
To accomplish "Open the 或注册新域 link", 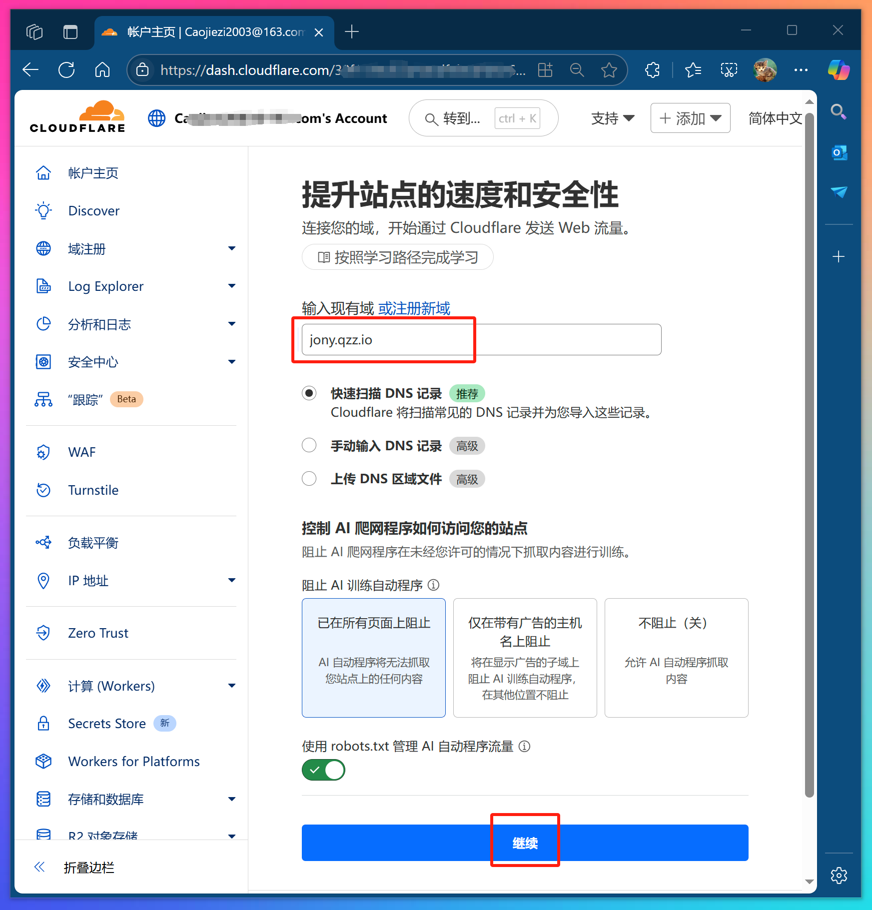I will pos(413,308).
